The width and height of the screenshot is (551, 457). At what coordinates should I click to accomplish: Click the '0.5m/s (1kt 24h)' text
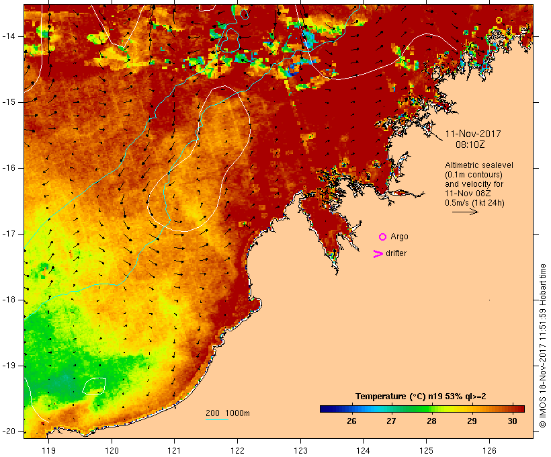(x=474, y=203)
